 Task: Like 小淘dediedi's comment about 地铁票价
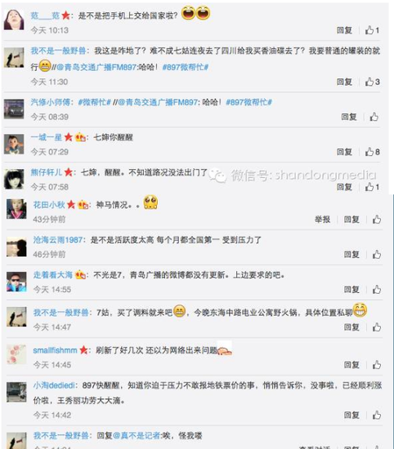[x=377, y=415]
